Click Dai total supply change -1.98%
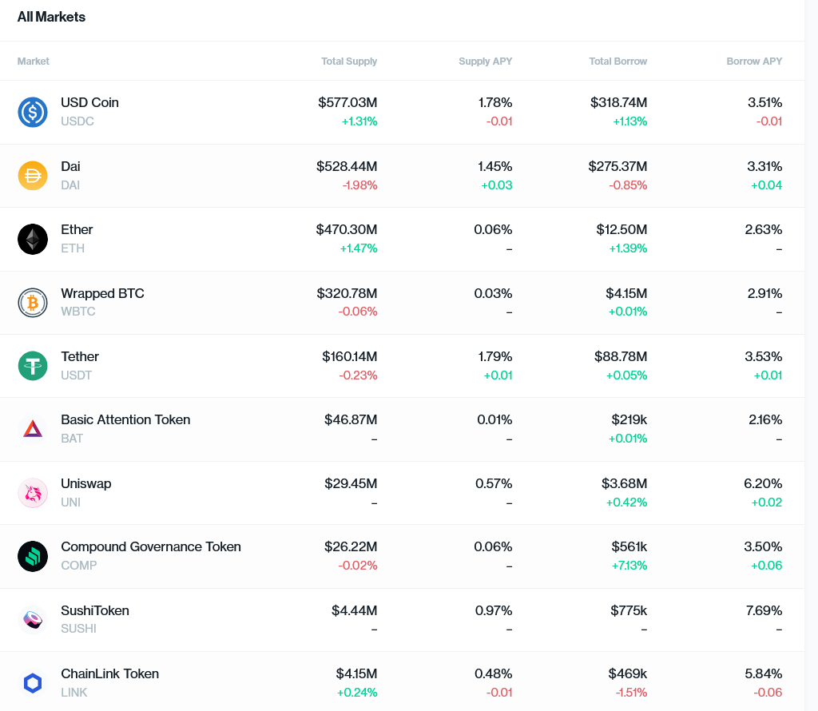The height and width of the screenshot is (711, 818). (x=359, y=185)
